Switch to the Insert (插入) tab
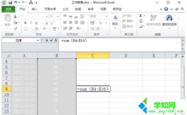This screenshot has width=187, height=115. [34, 9]
